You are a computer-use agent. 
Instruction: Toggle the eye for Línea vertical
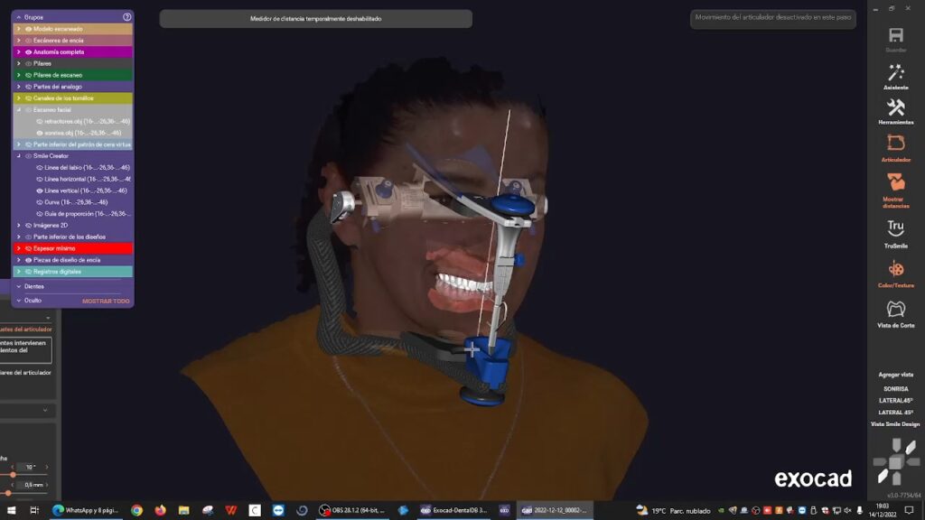40,191
